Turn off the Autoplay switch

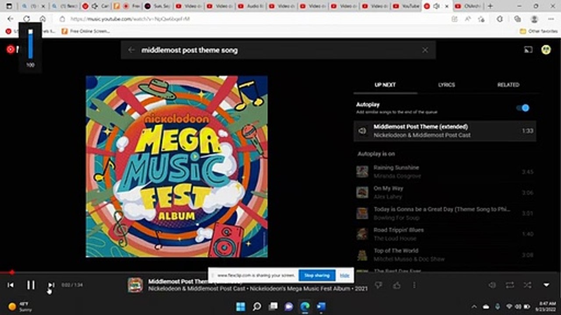(523, 108)
